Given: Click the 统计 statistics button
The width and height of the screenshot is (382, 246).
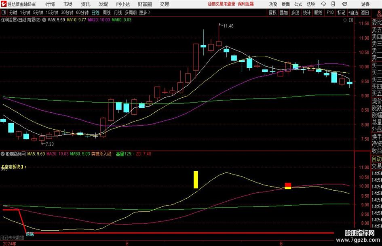Looking at the screenshot, I should pyautogui.click(x=306, y=13).
